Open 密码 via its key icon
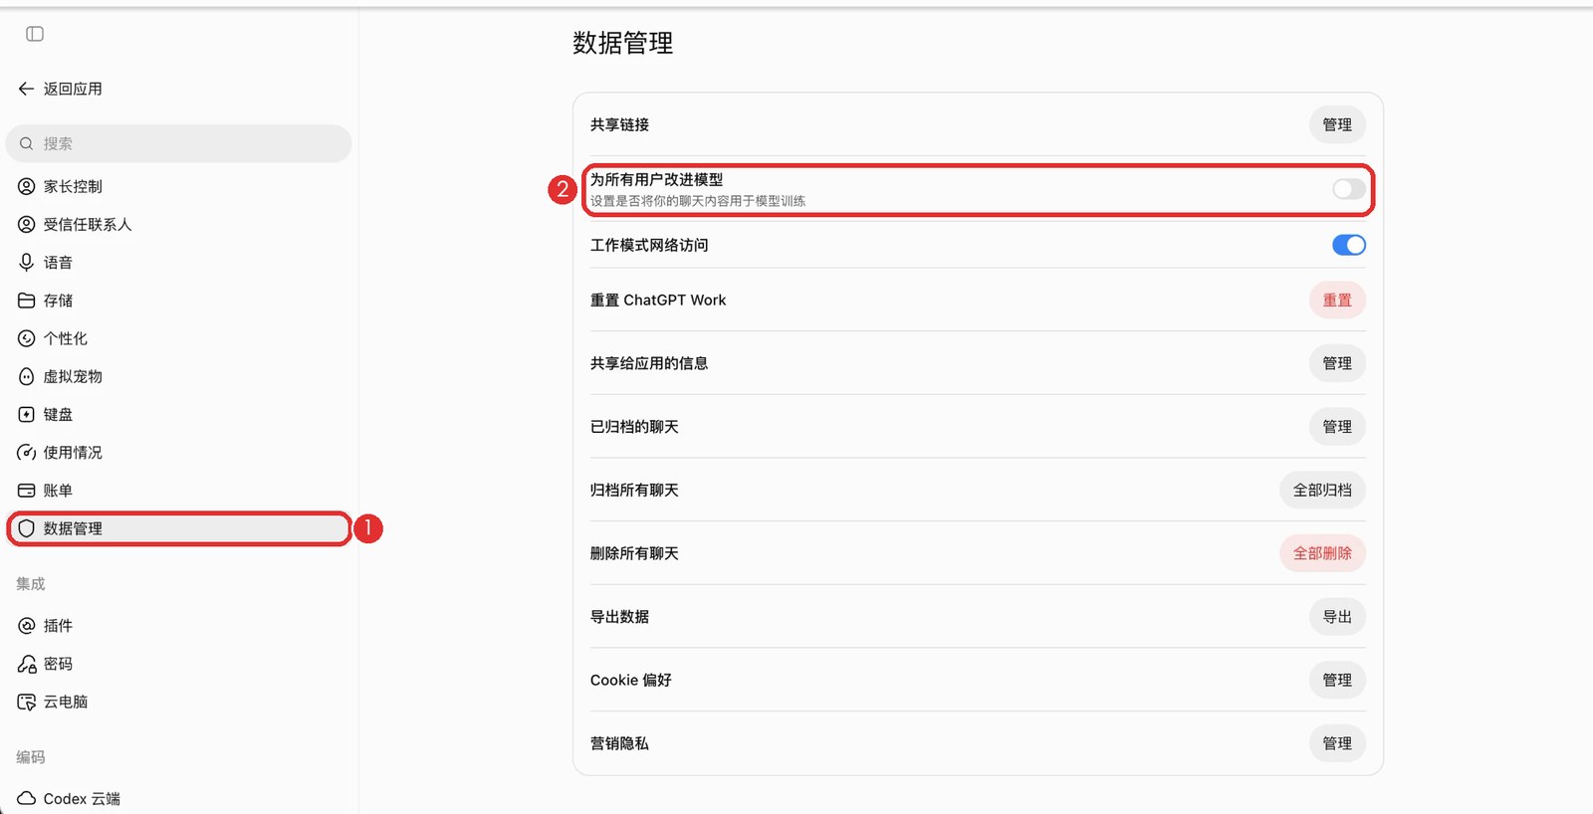This screenshot has width=1593, height=814. click(27, 664)
